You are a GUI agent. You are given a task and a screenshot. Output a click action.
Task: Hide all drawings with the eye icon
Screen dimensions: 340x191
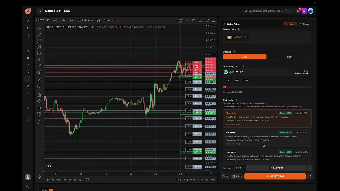coord(39,113)
